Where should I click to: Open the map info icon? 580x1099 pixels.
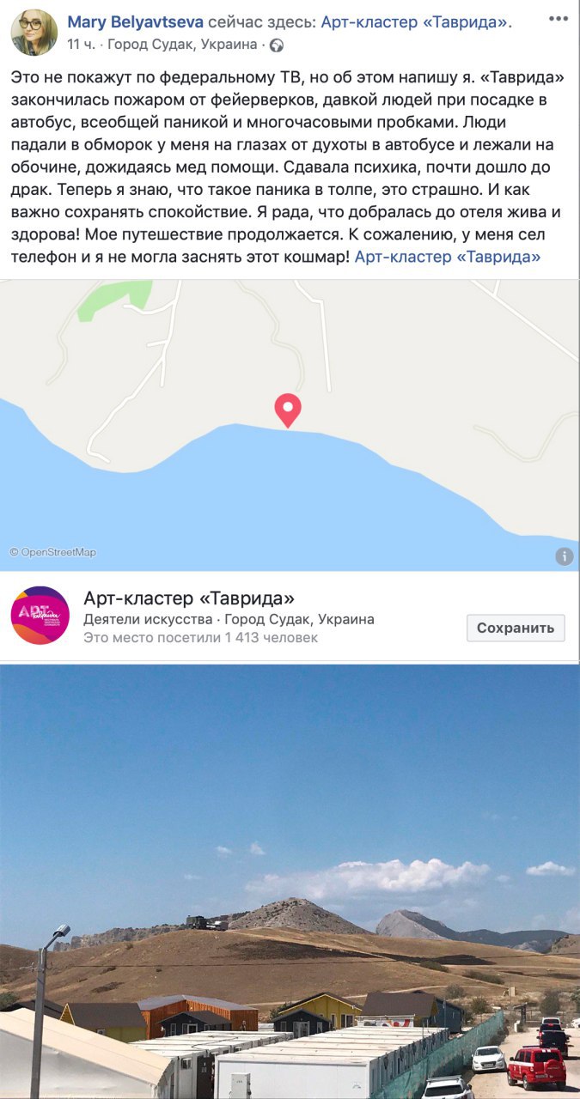(x=564, y=556)
